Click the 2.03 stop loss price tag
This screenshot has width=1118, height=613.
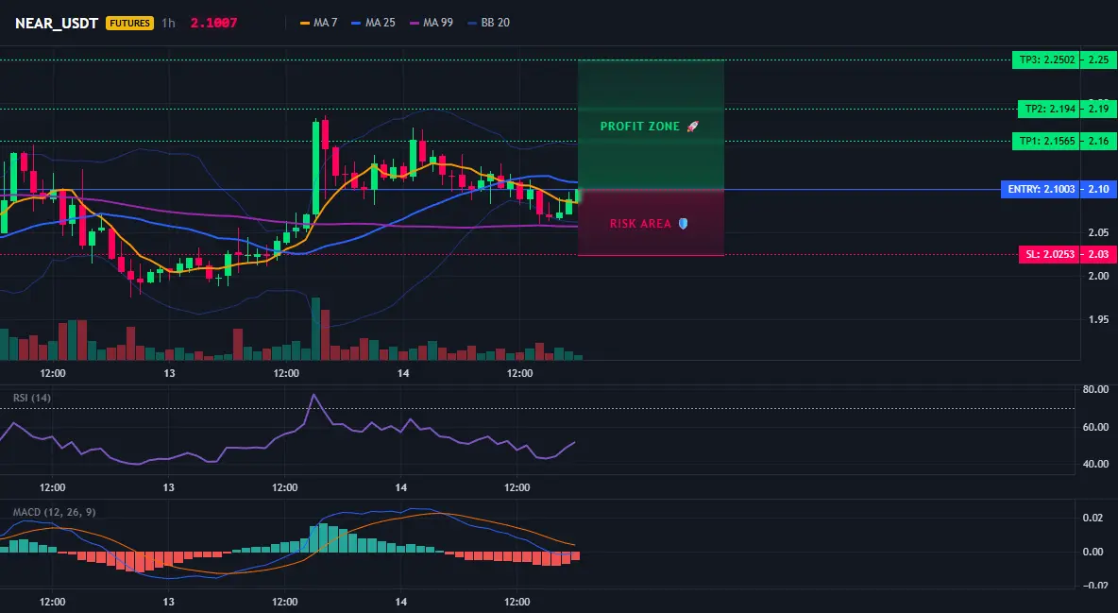click(1098, 254)
